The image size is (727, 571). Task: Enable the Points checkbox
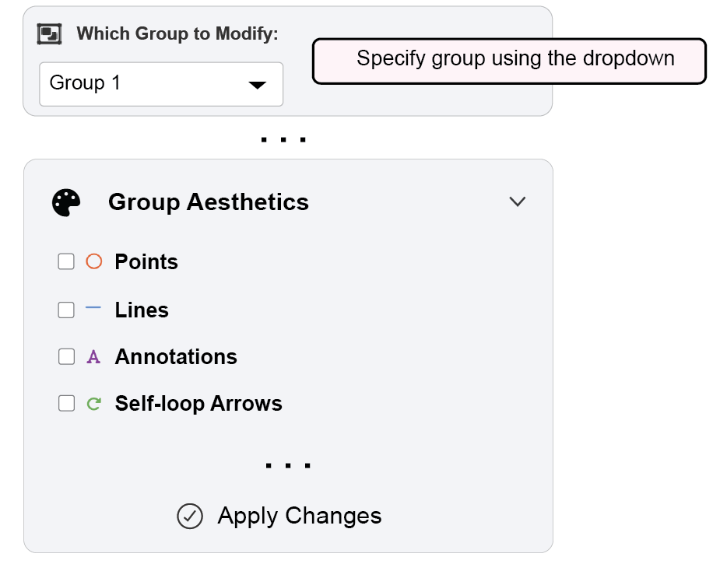66,261
